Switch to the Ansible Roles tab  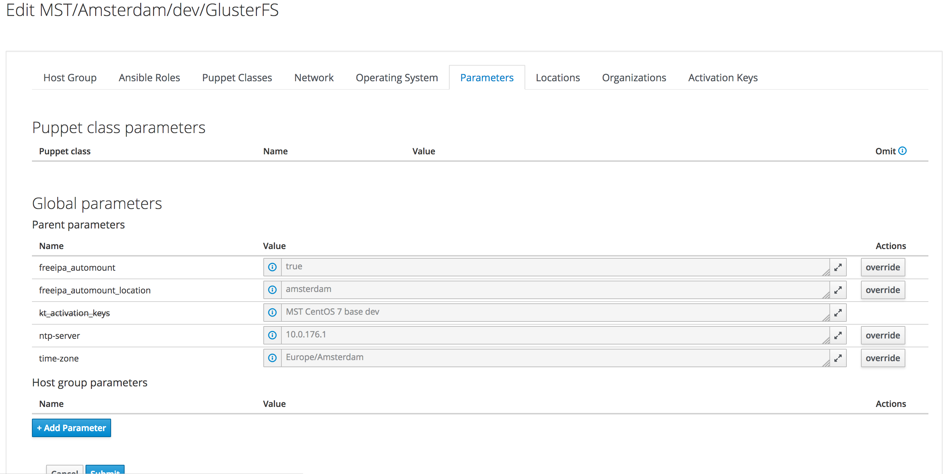click(x=149, y=77)
